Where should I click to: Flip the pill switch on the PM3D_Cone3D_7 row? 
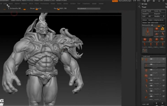[x=151, y=96]
